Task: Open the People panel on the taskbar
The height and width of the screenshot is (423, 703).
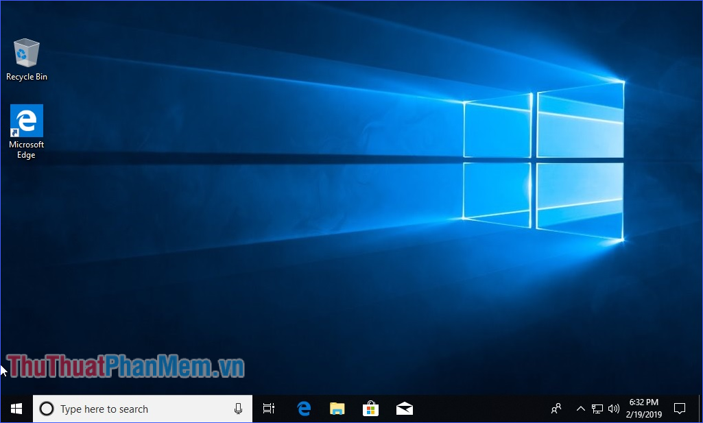Action: click(x=556, y=408)
